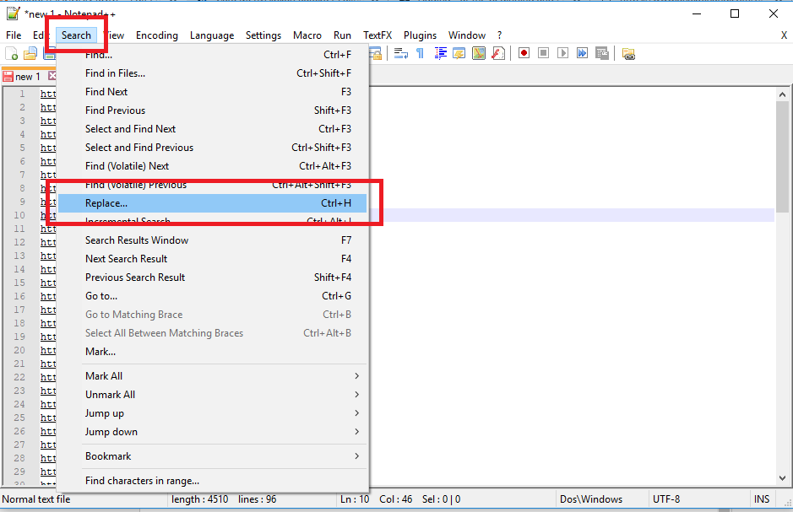The image size is (793, 512).
Task: Select Find Next menu entry
Action: tap(213, 92)
